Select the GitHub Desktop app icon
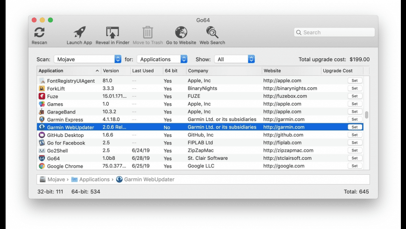Screen dimensions: 406x229 click(42, 135)
